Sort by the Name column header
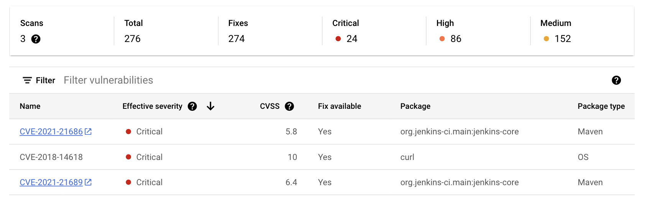Screen dimensions: 647x197 pyautogui.click(x=30, y=107)
